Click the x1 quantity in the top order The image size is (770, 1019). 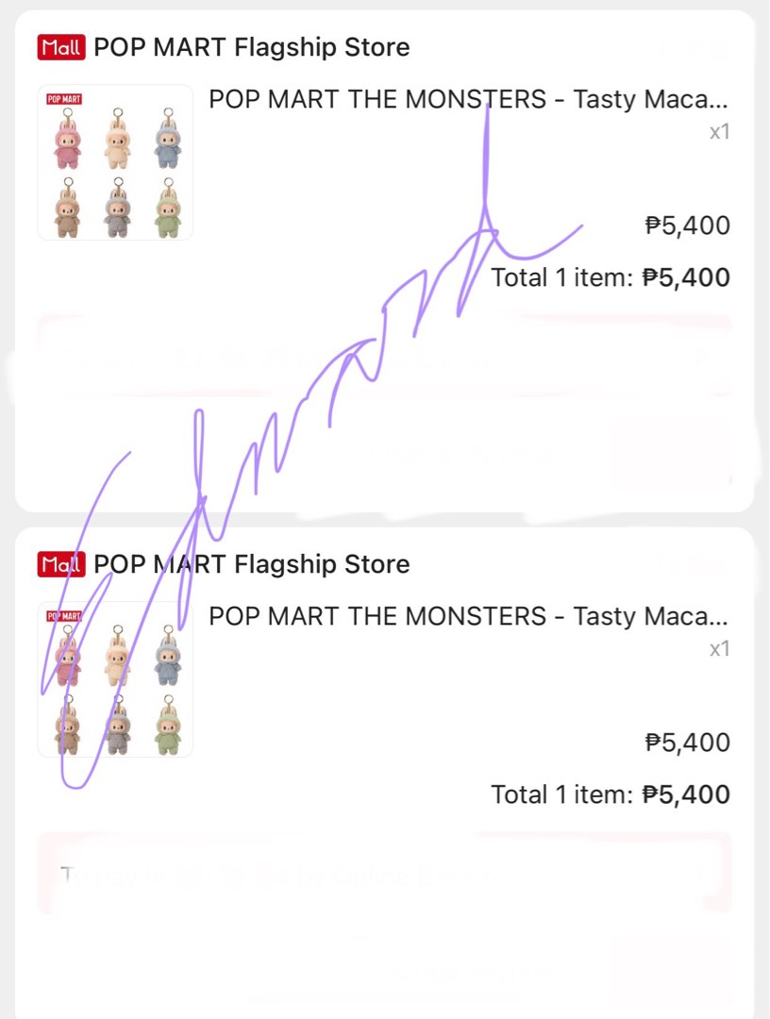point(719,132)
